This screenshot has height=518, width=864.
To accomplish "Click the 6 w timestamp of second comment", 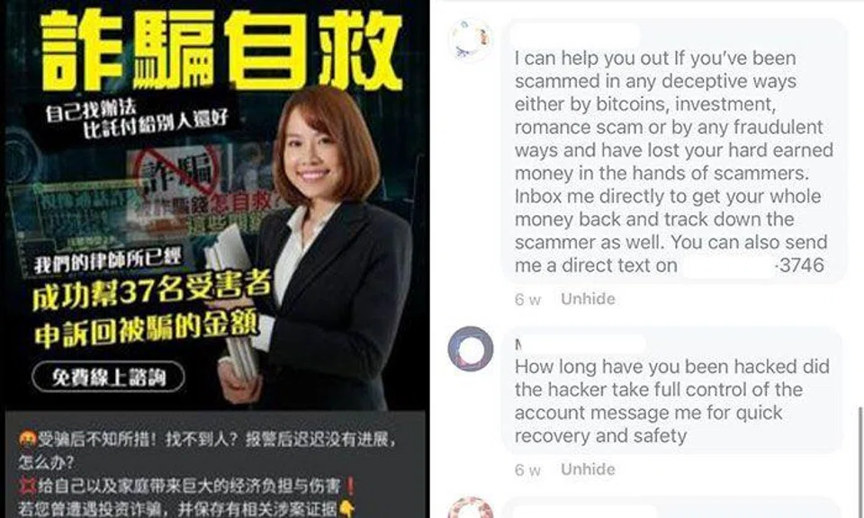I will (527, 470).
